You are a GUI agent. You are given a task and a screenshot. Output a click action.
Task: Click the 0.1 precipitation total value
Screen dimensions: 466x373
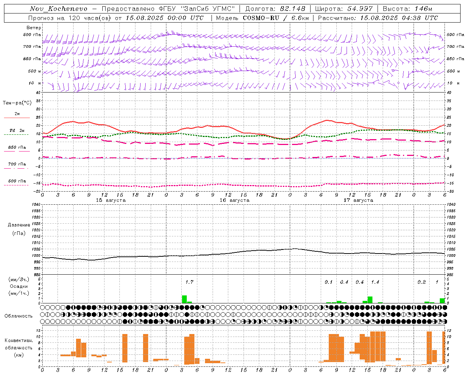[x=328, y=282]
